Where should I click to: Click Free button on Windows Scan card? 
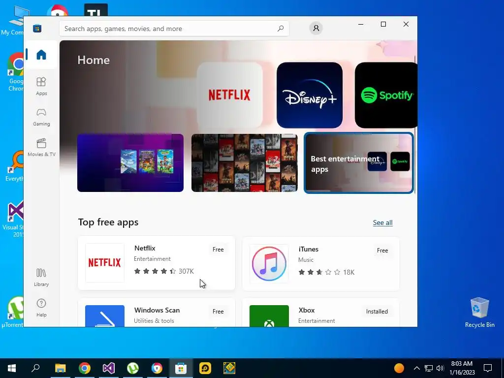(x=218, y=312)
